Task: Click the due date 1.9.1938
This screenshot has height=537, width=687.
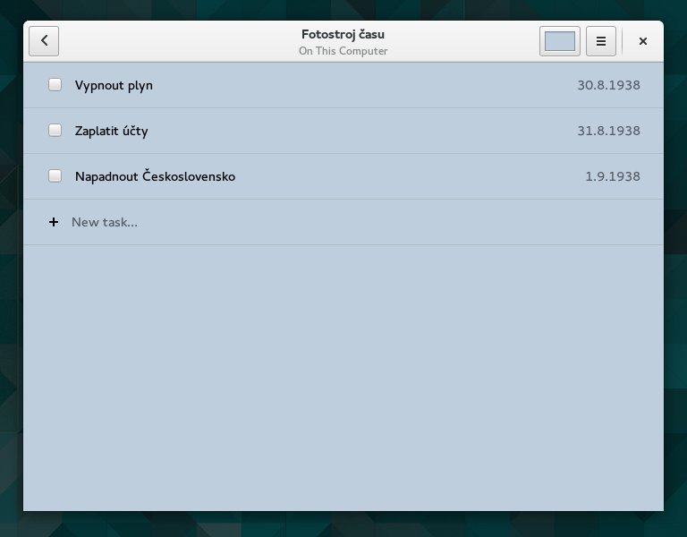Action: pyautogui.click(x=613, y=176)
